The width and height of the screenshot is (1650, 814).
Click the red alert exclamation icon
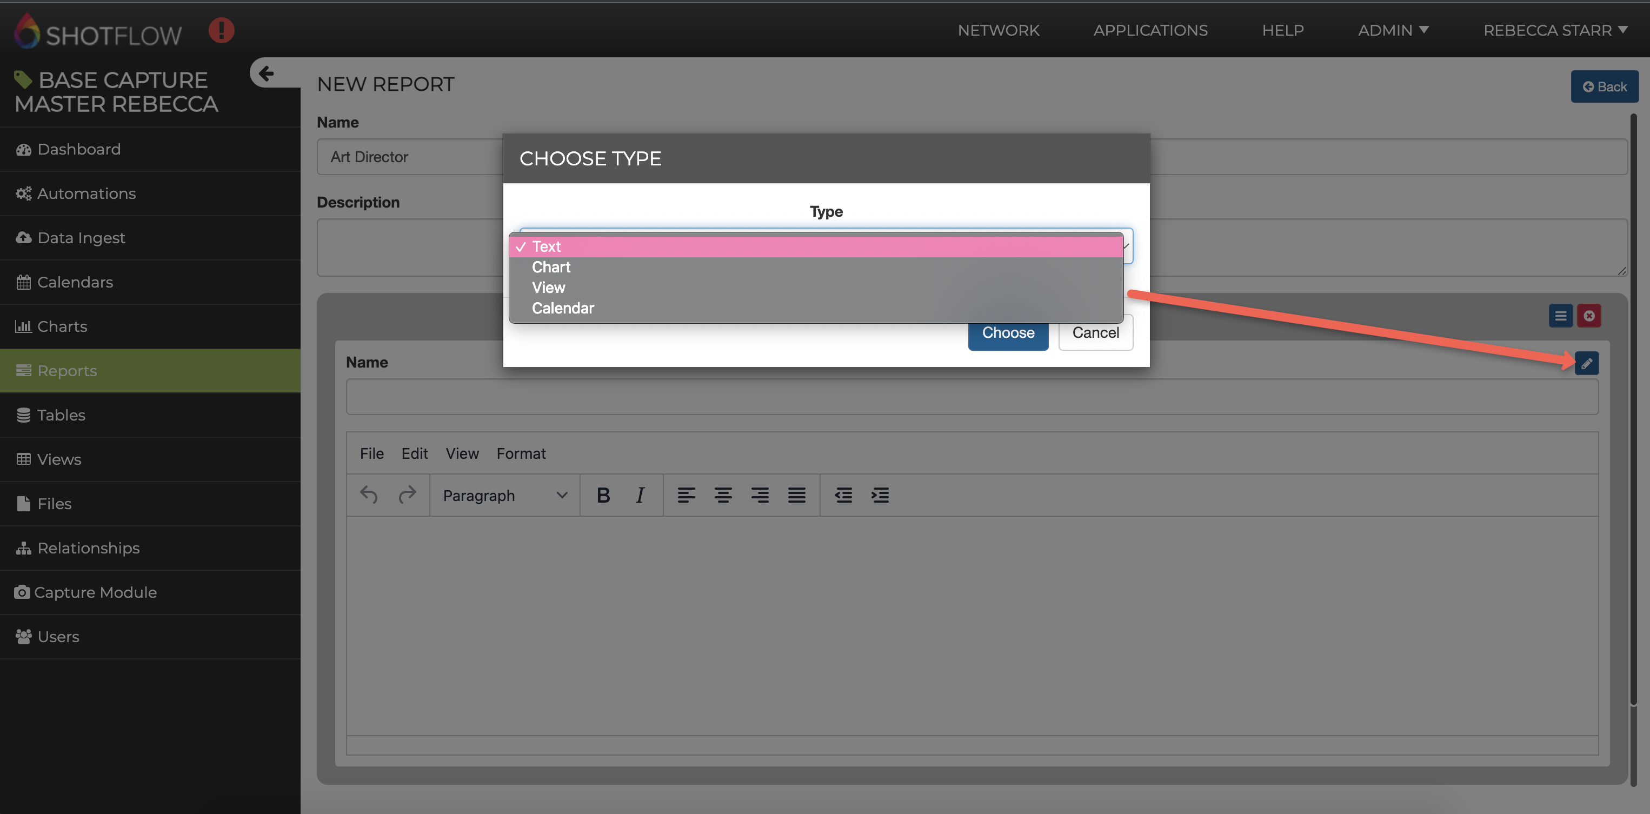pyautogui.click(x=221, y=30)
